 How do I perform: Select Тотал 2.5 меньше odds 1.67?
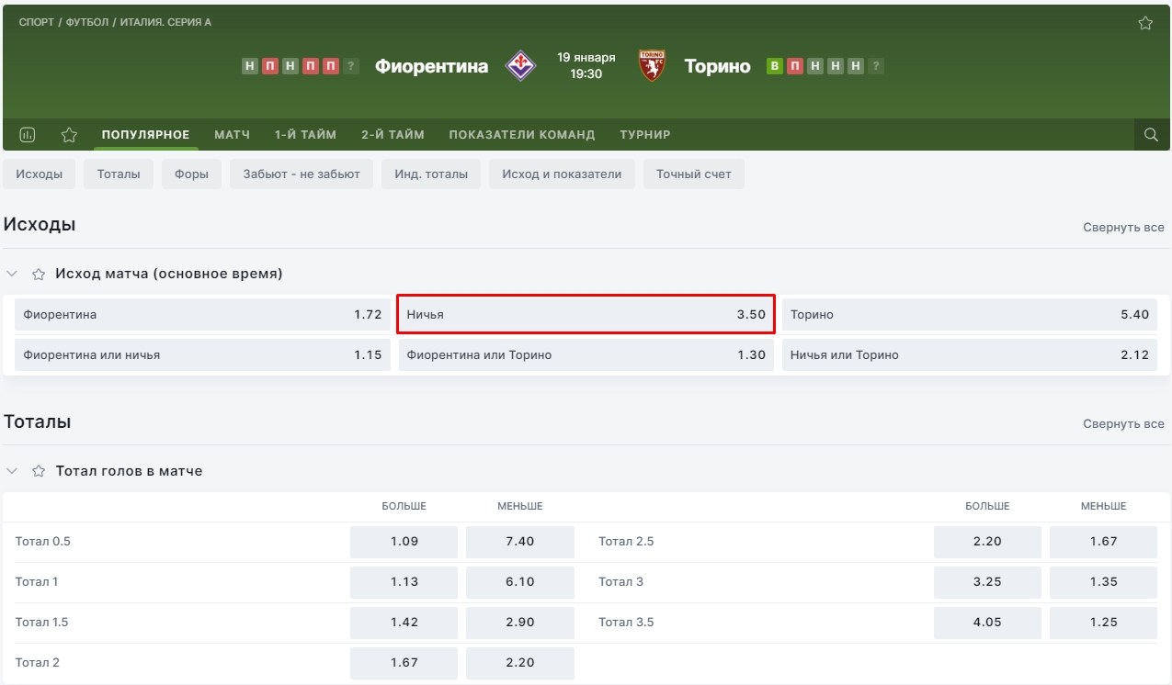[x=1103, y=542]
